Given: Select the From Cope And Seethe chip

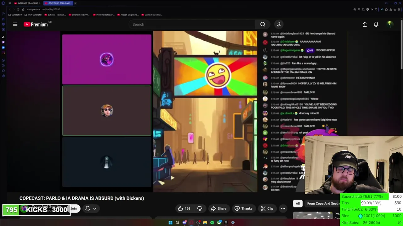Looking at the screenshot, I should click(x=323, y=203).
